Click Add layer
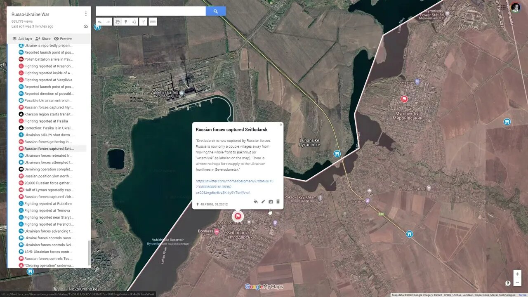Screen dimensions: 528x297 click(x=22, y=39)
